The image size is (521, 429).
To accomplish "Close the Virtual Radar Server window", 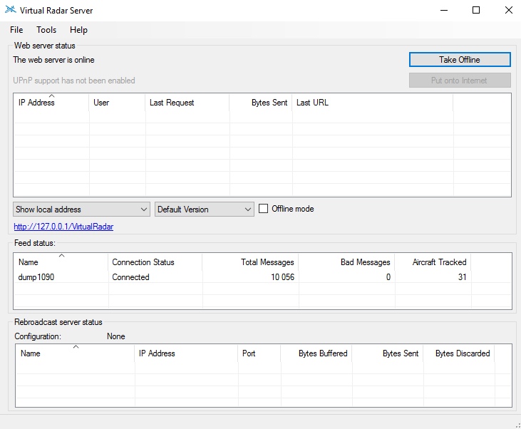I will (508, 10).
